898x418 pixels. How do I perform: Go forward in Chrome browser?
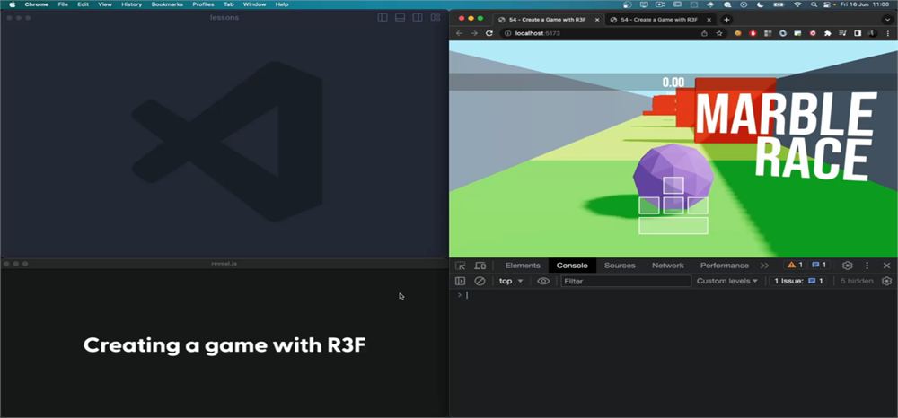tap(474, 33)
